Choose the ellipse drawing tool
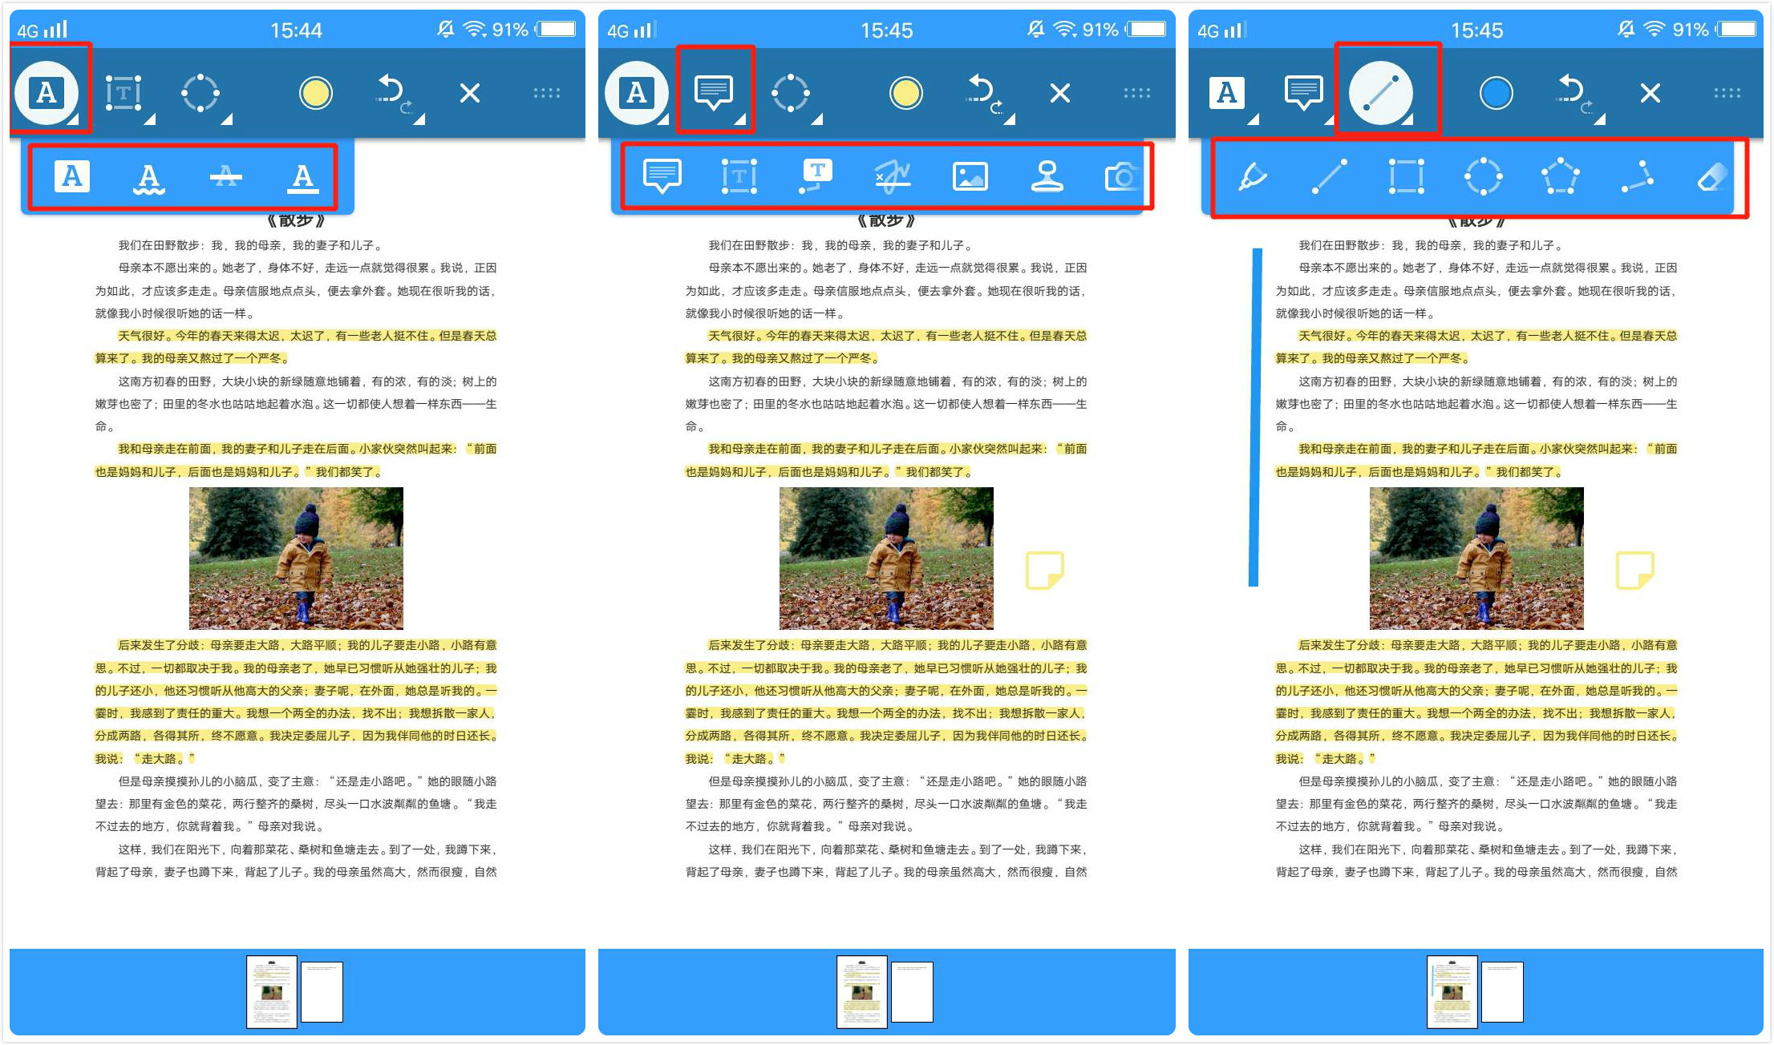This screenshot has width=1774, height=1045. click(1483, 176)
